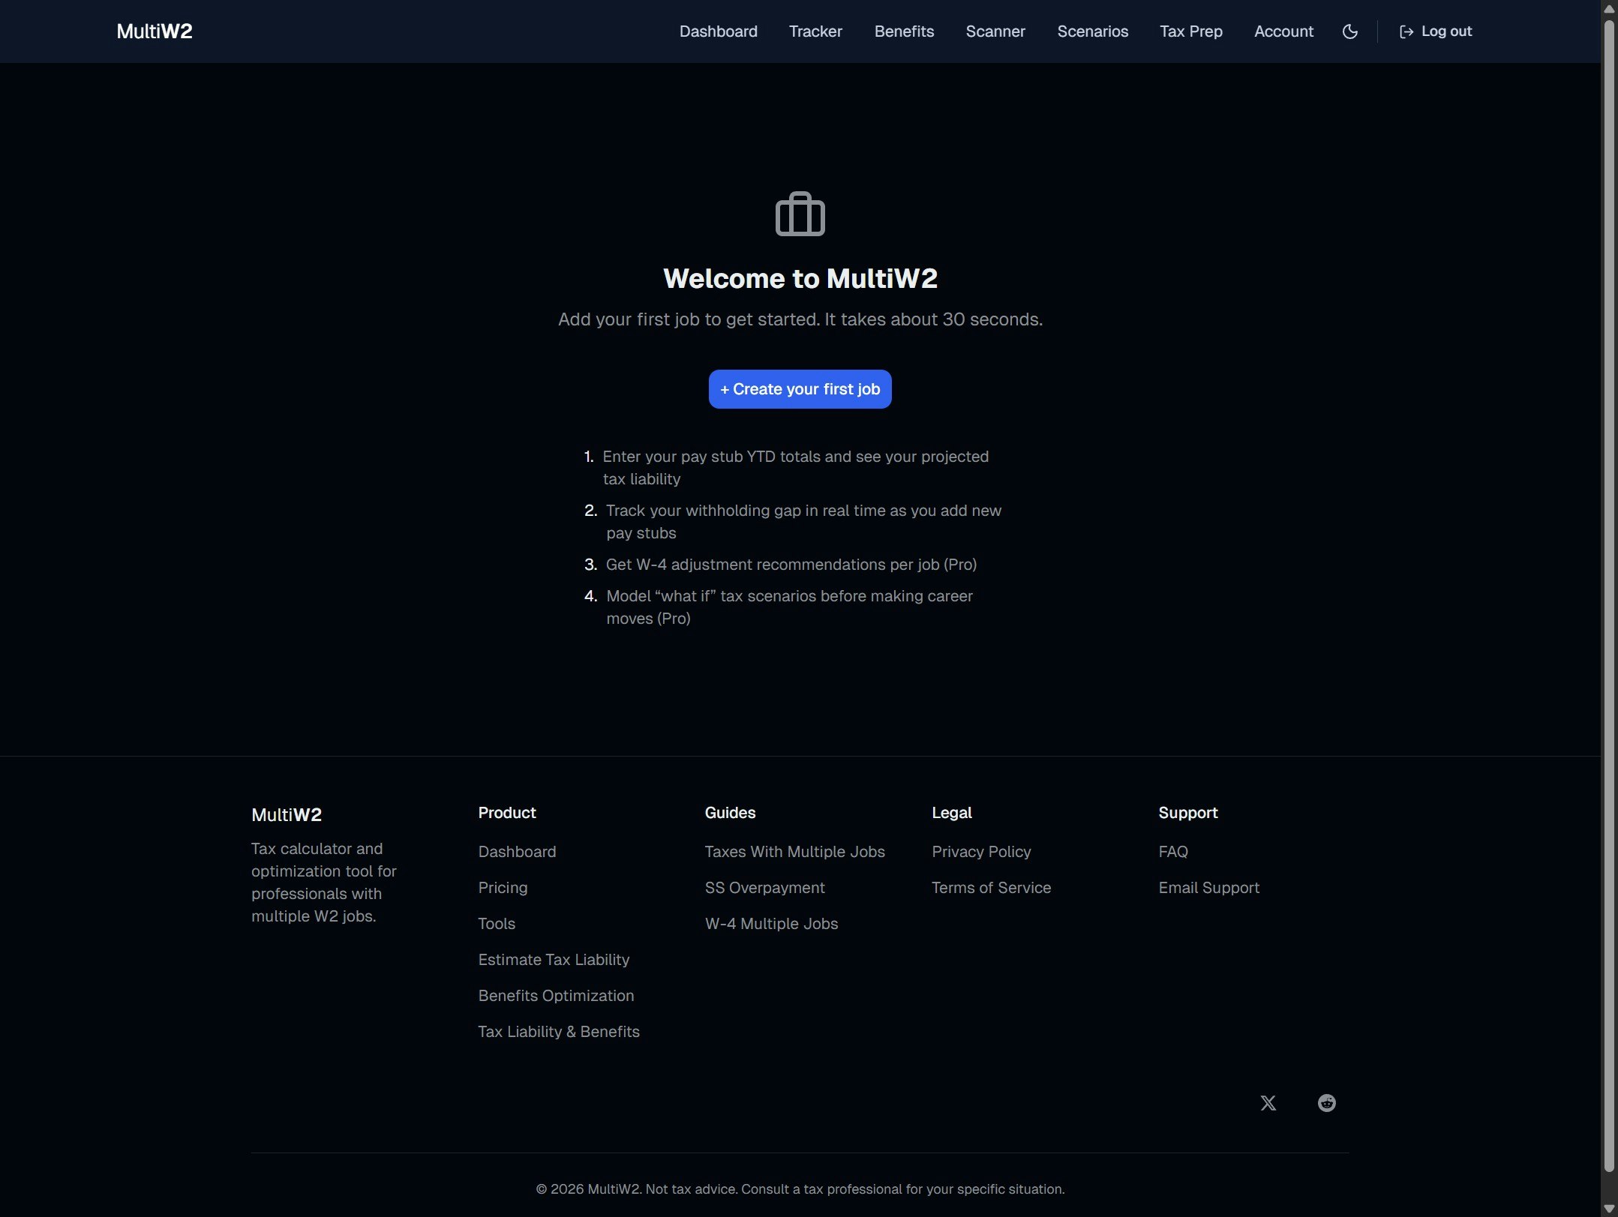Open the Account page

pyautogui.click(x=1283, y=31)
